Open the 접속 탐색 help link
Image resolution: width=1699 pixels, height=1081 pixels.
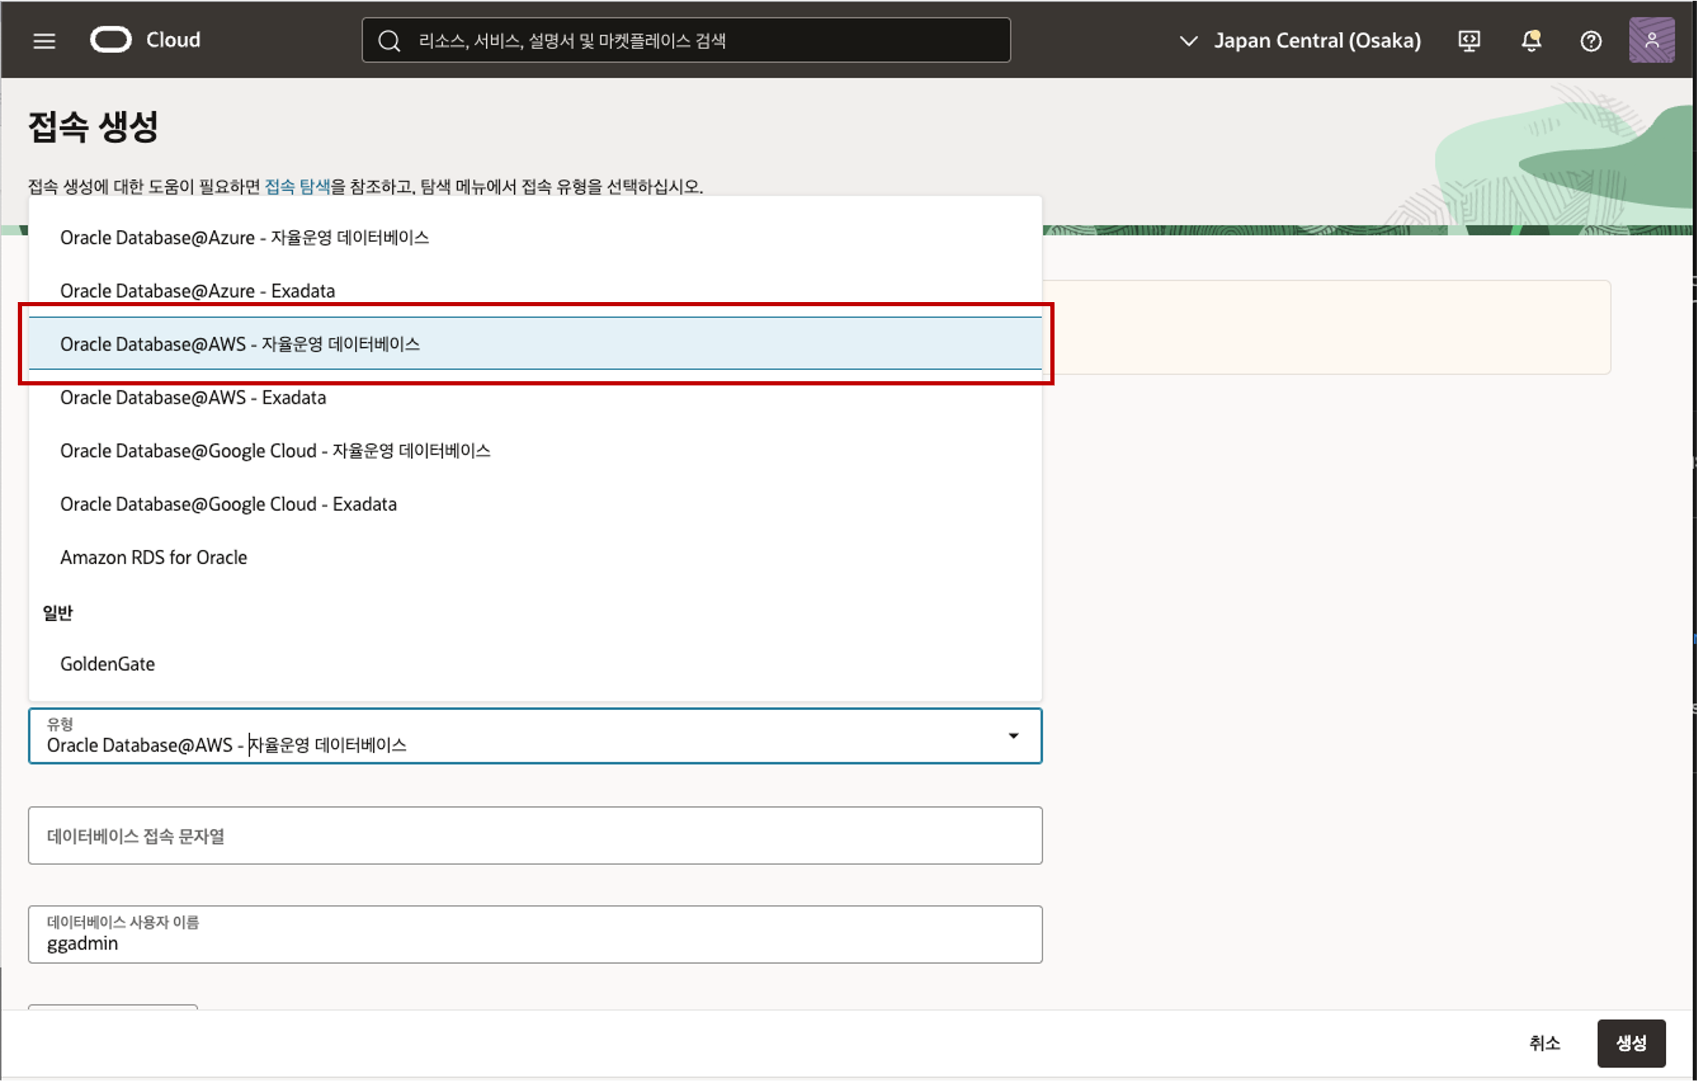pyautogui.click(x=297, y=186)
